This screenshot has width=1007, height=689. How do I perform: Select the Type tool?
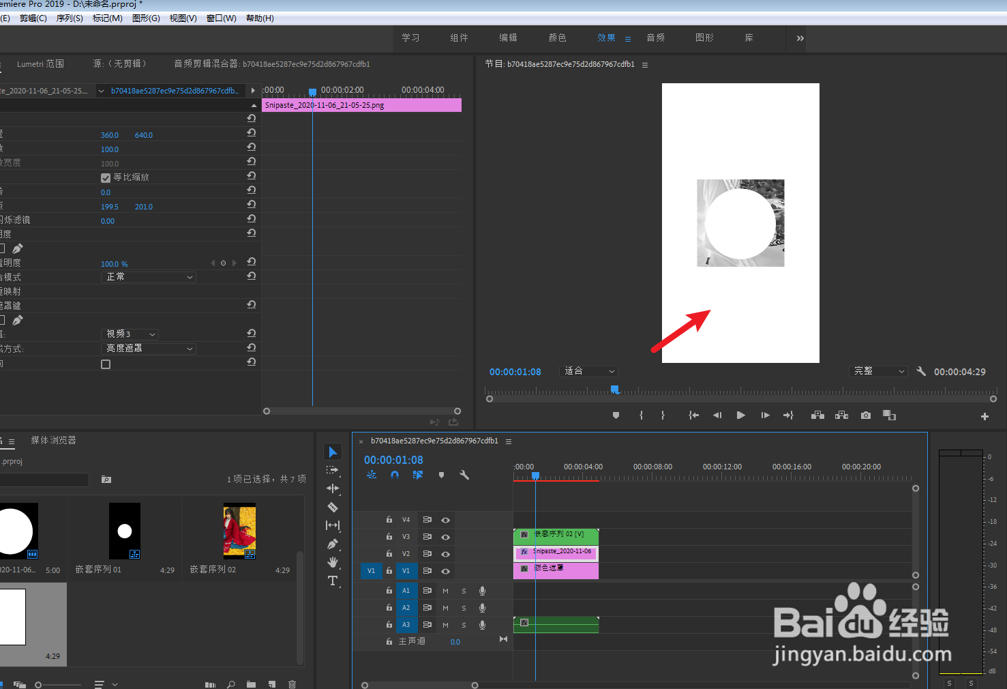coord(333,581)
